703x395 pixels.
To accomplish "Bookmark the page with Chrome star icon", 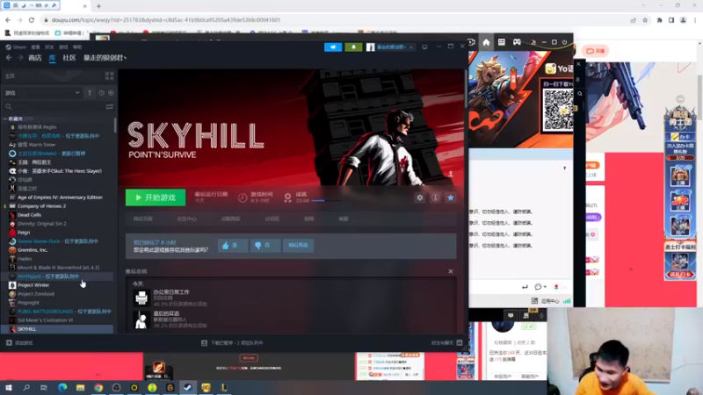I will 645,19.
